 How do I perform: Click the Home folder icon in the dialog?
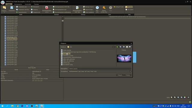pos(121,47)
